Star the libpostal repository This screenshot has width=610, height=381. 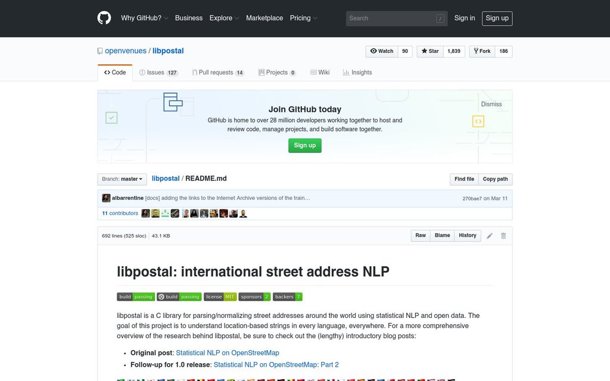pos(430,51)
